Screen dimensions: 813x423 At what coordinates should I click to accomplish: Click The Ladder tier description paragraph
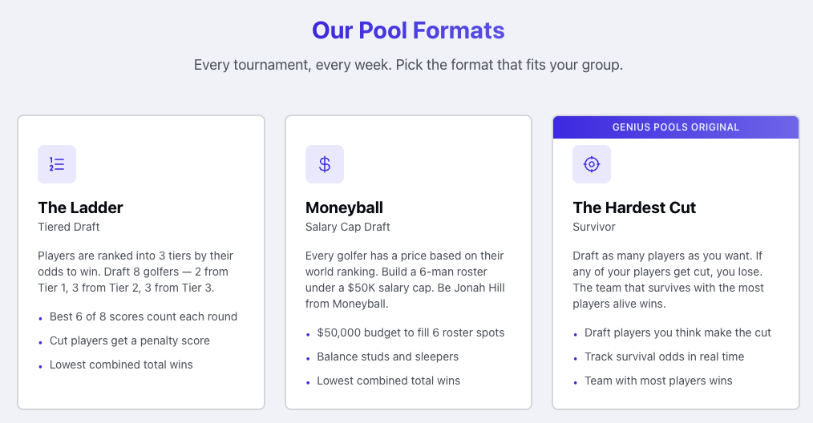(x=136, y=272)
